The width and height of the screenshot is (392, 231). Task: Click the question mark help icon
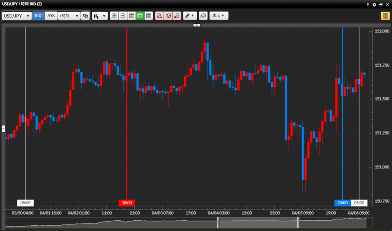(x=367, y=4)
